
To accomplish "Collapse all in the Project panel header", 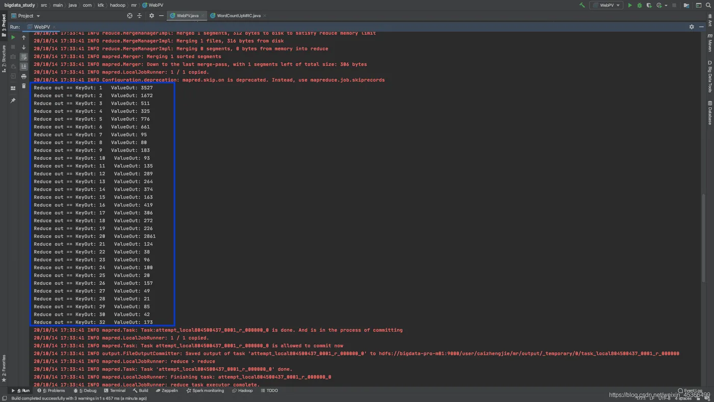I will pyautogui.click(x=139, y=16).
